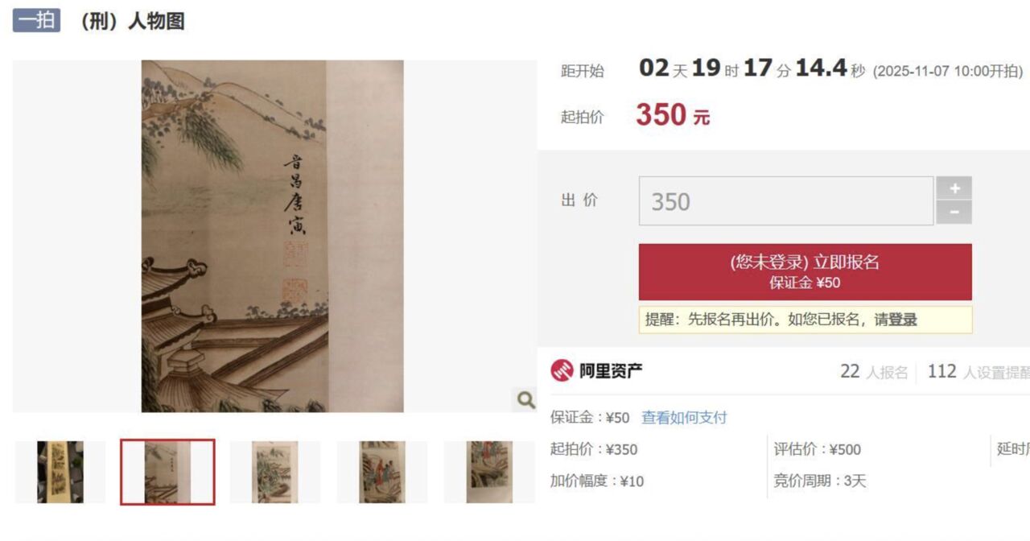The width and height of the screenshot is (1030, 541).
Task: Click the magnifier zoom icon on painting
Action: [525, 399]
